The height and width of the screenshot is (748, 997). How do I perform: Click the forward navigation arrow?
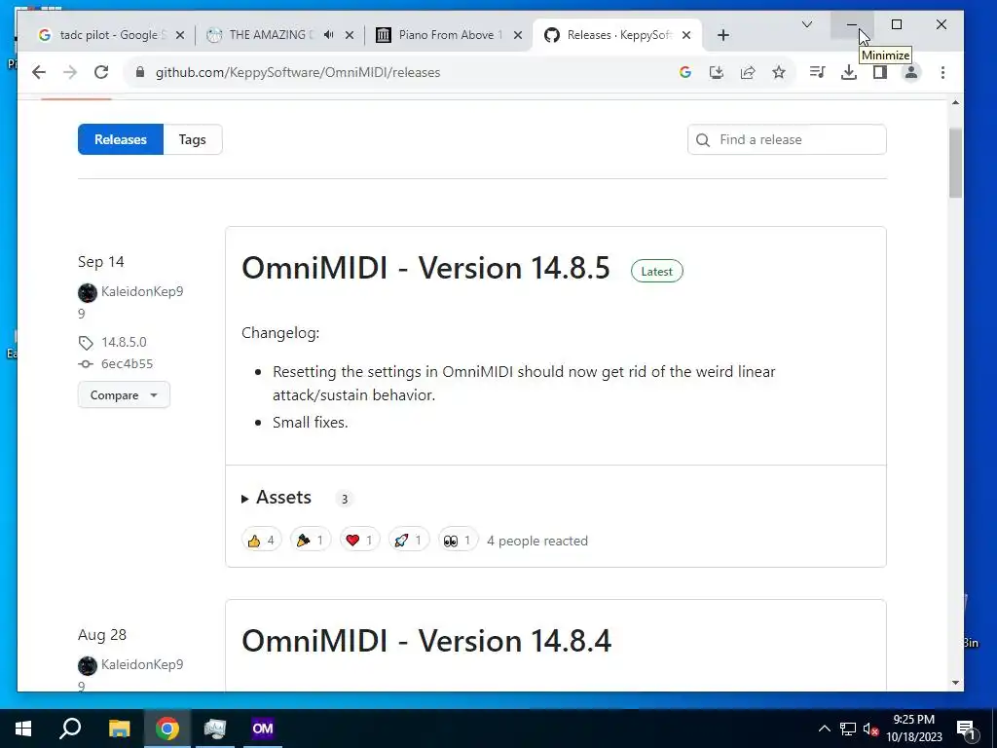click(x=70, y=72)
